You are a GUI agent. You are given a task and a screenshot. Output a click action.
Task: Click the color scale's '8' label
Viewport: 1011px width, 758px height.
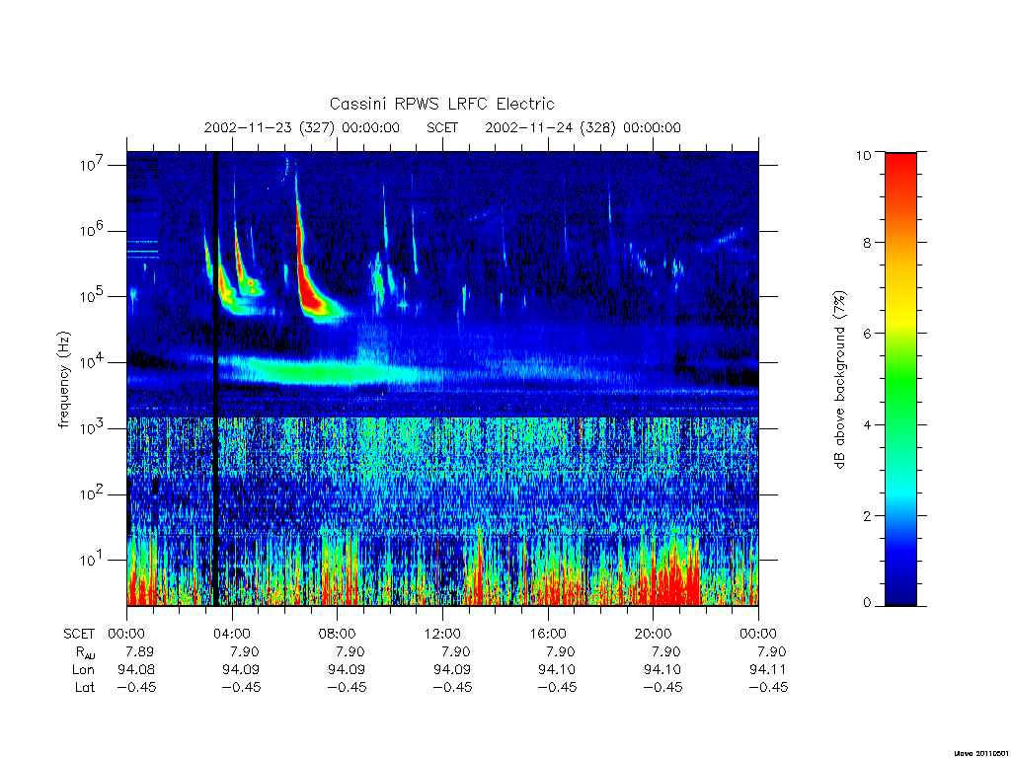click(867, 243)
